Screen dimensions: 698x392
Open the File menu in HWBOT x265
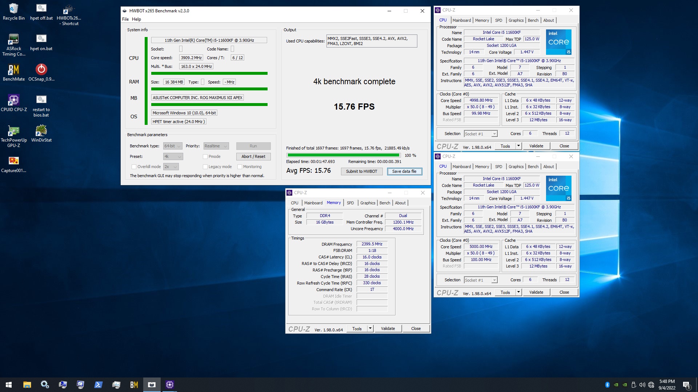point(125,19)
